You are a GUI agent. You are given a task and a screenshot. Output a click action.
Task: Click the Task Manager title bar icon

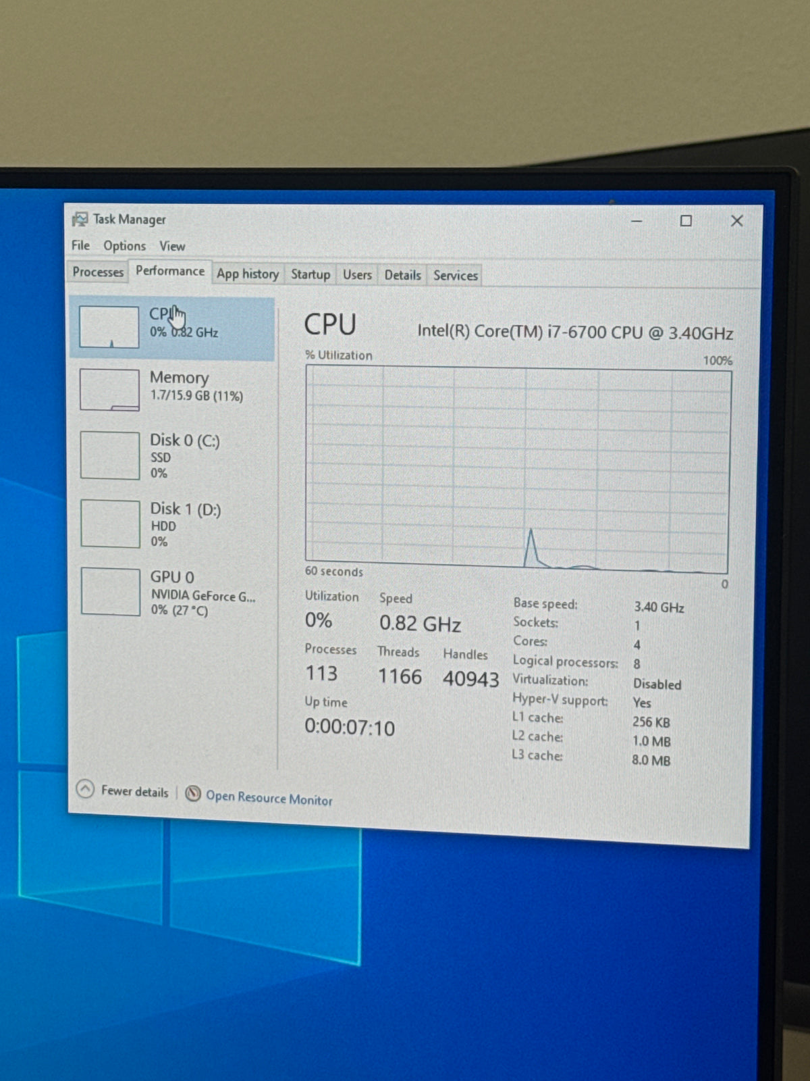80,219
